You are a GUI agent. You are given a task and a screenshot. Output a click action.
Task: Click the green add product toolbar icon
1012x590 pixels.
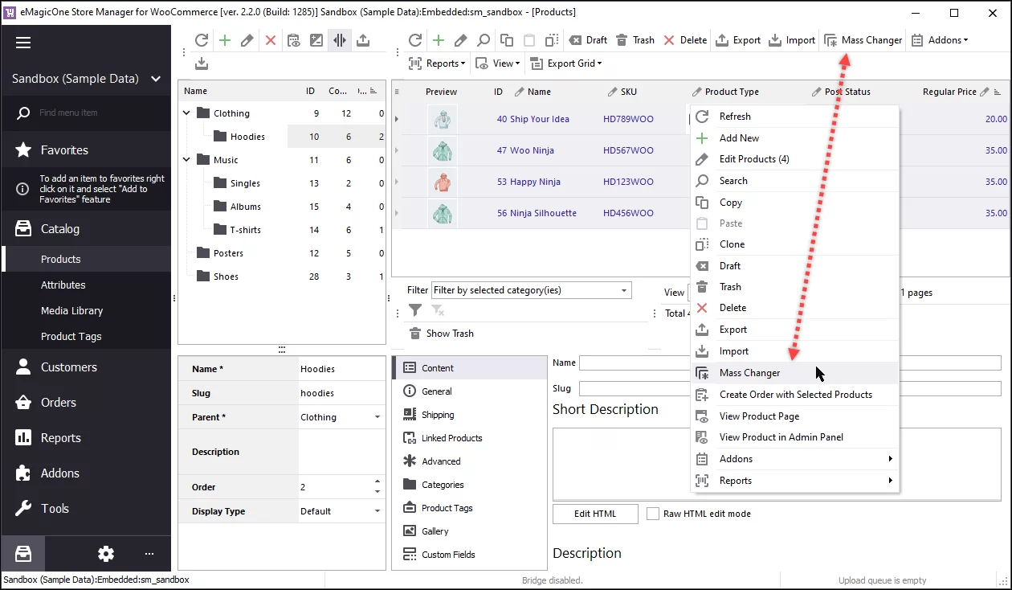439,40
